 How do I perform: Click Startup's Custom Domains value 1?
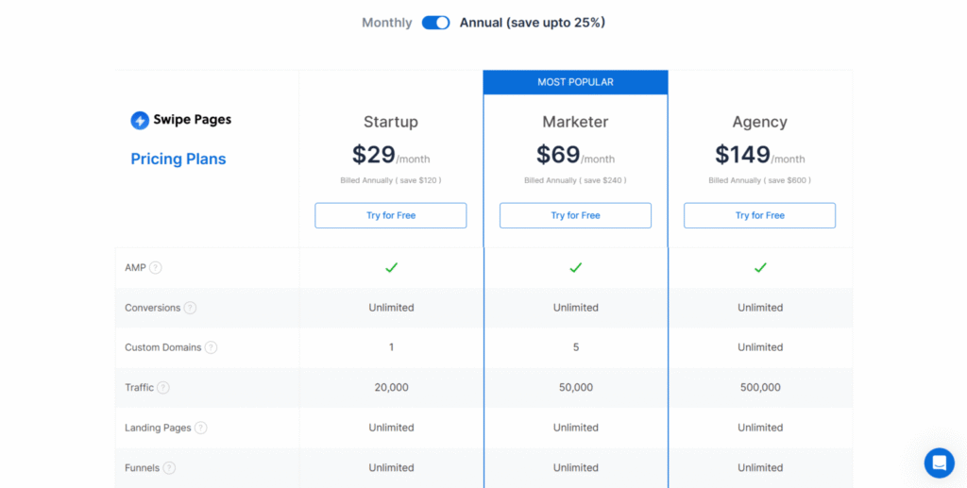click(391, 347)
